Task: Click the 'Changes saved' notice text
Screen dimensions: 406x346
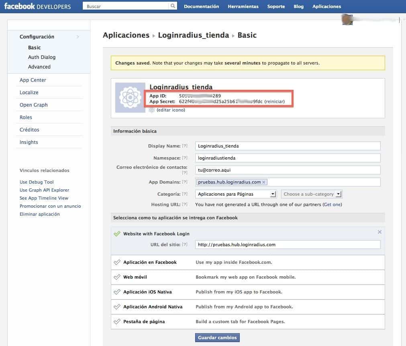Action: (218, 63)
